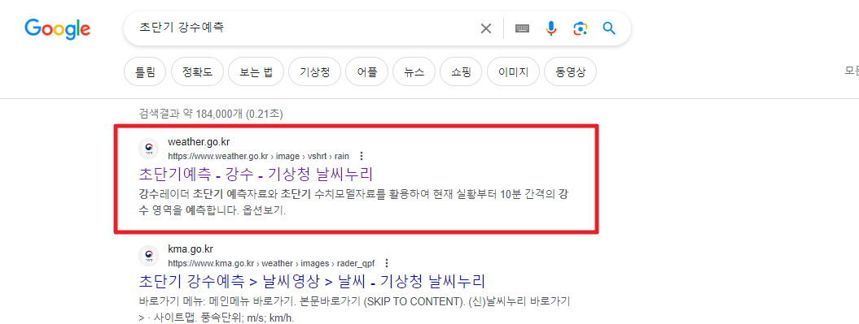Screen dimensions: 859x324
Task: Click the result count text 검색결과 약 184,000개
Action: (x=211, y=114)
